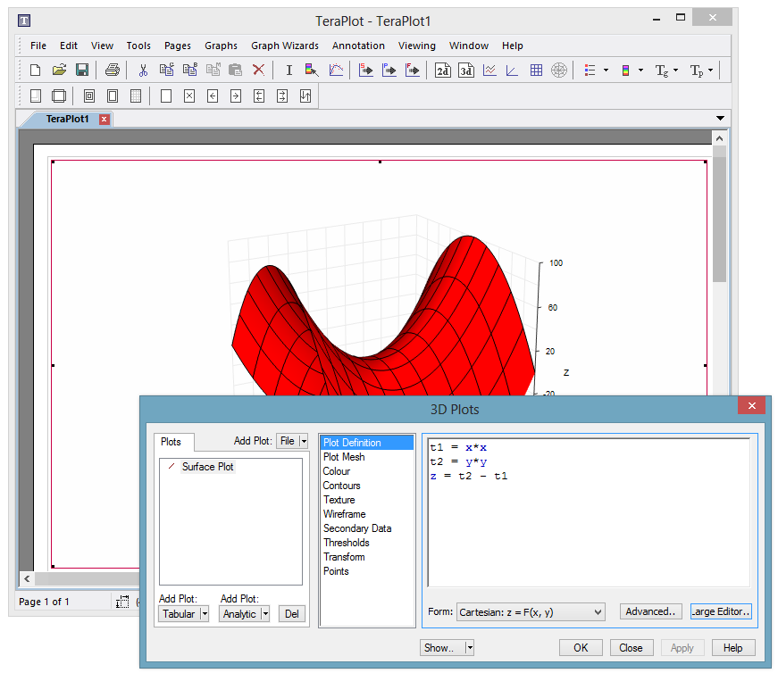Screen dimensions: 778x673
Task: Delete selection with the red X icon
Action: click(258, 70)
